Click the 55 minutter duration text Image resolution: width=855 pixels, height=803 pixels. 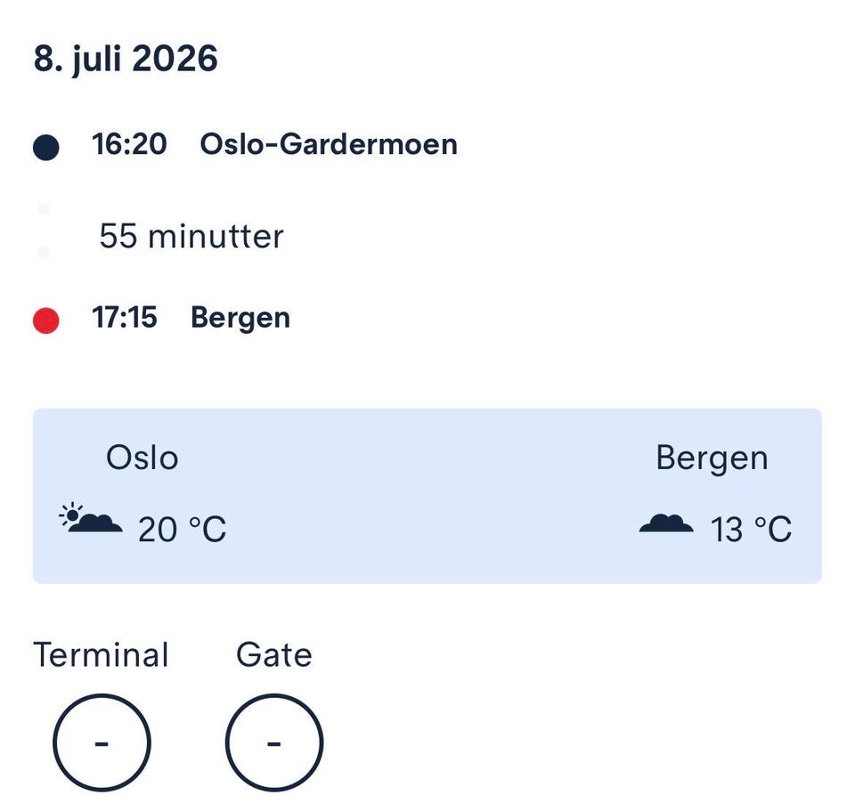coord(191,236)
